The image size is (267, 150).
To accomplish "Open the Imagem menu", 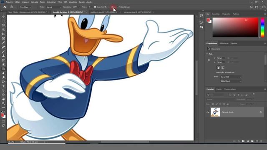I will (25, 2).
